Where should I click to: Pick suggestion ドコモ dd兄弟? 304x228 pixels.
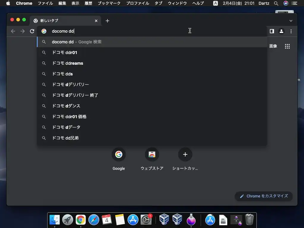point(152,138)
